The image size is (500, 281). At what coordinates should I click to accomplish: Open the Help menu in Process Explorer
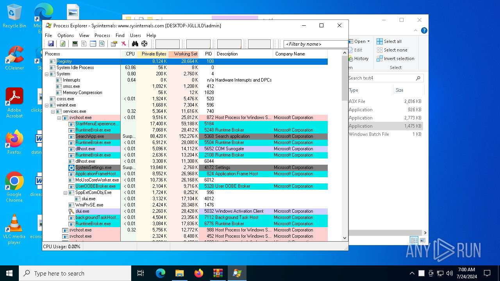pos(151,35)
